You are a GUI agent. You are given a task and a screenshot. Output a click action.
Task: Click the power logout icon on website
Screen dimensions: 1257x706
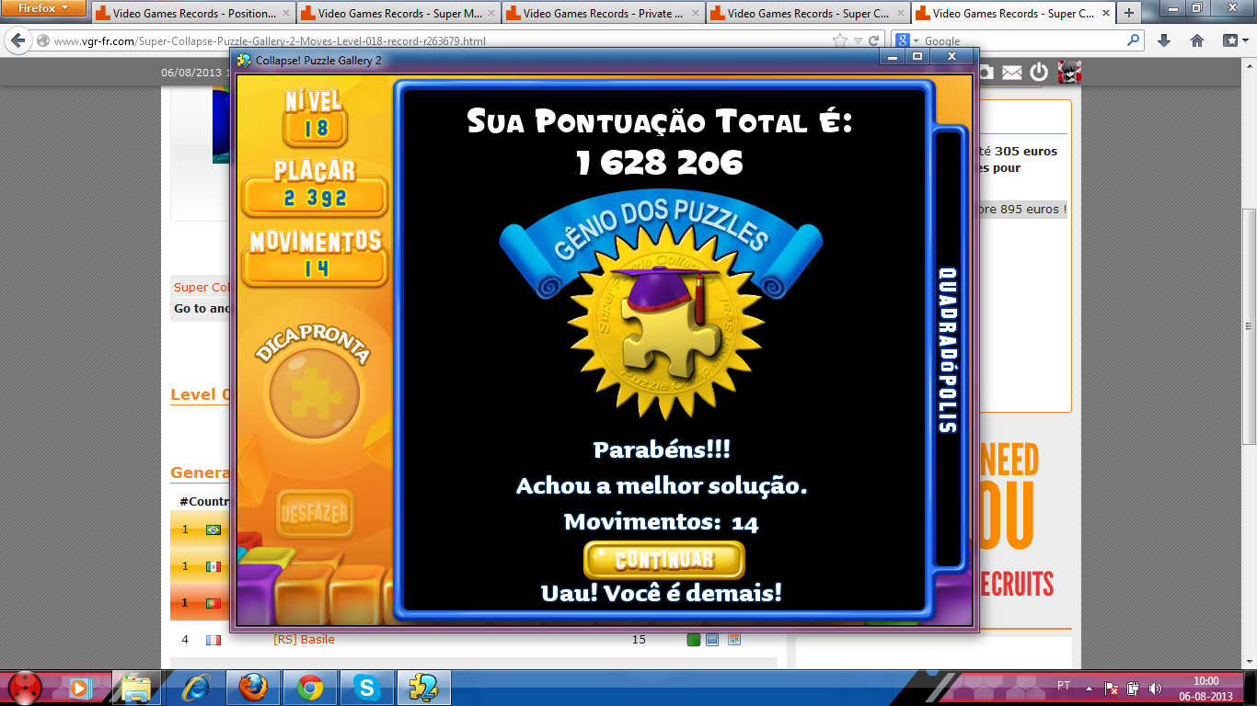(x=1039, y=72)
